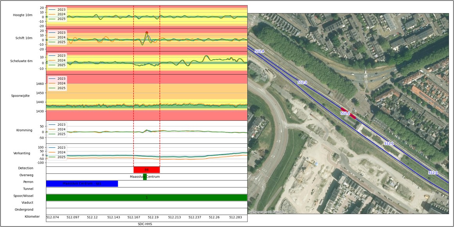Viewport: 454px width, 227px height.
Task: Click the Kilometer axis label
Action: [32, 216]
